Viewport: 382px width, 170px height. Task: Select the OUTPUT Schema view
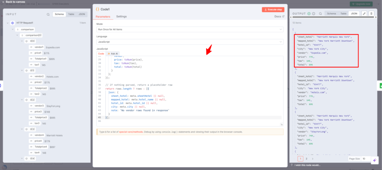(331, 14)
